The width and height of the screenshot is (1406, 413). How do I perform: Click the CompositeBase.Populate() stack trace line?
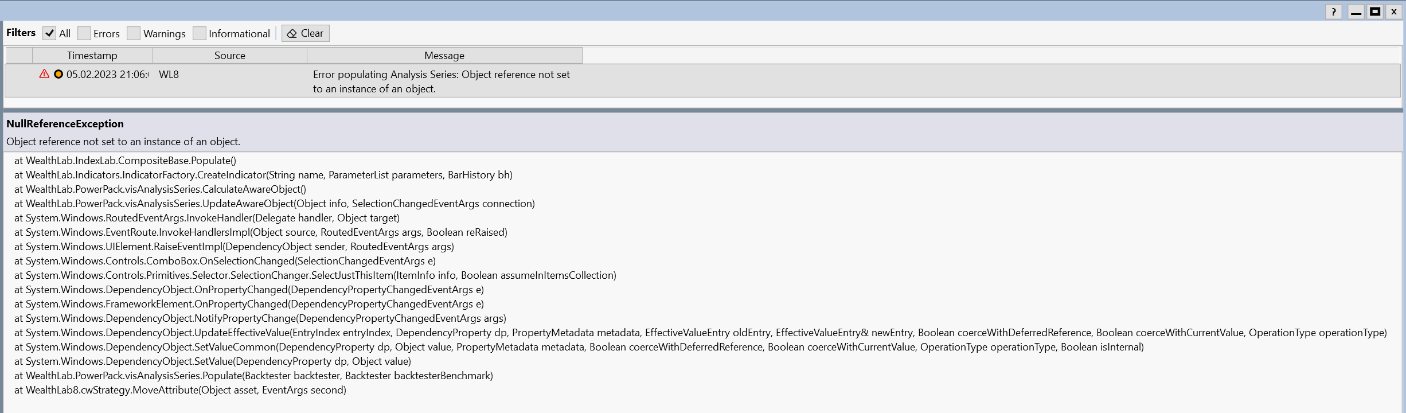(x=125, y=161)
